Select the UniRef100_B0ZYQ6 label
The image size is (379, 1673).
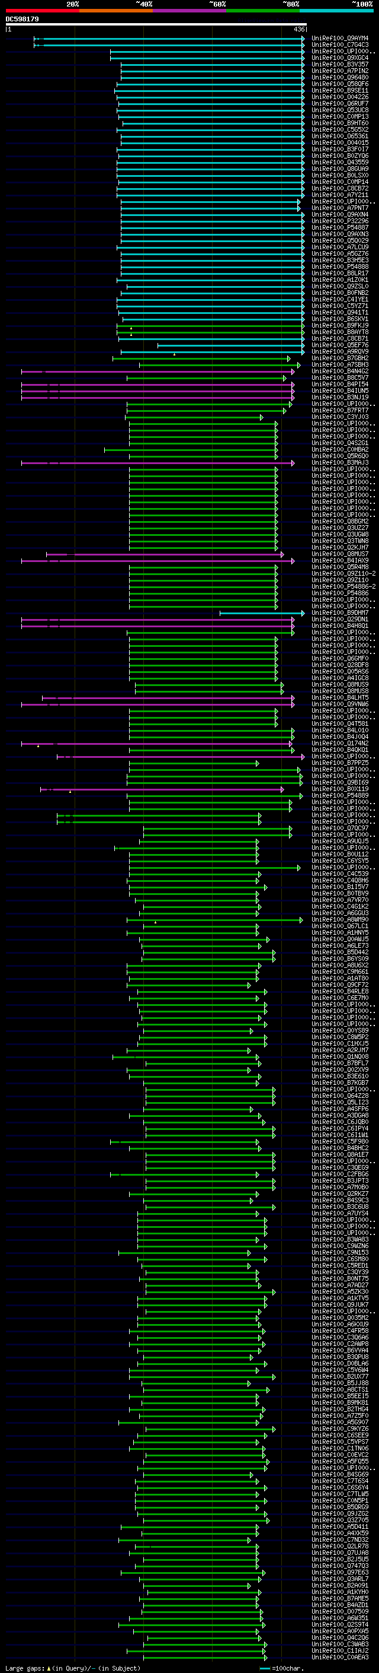pos(340,156)
